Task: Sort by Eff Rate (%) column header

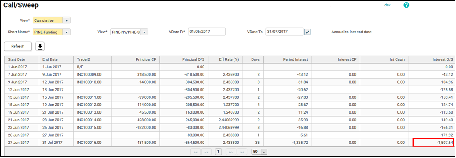Action: [225, 59]
